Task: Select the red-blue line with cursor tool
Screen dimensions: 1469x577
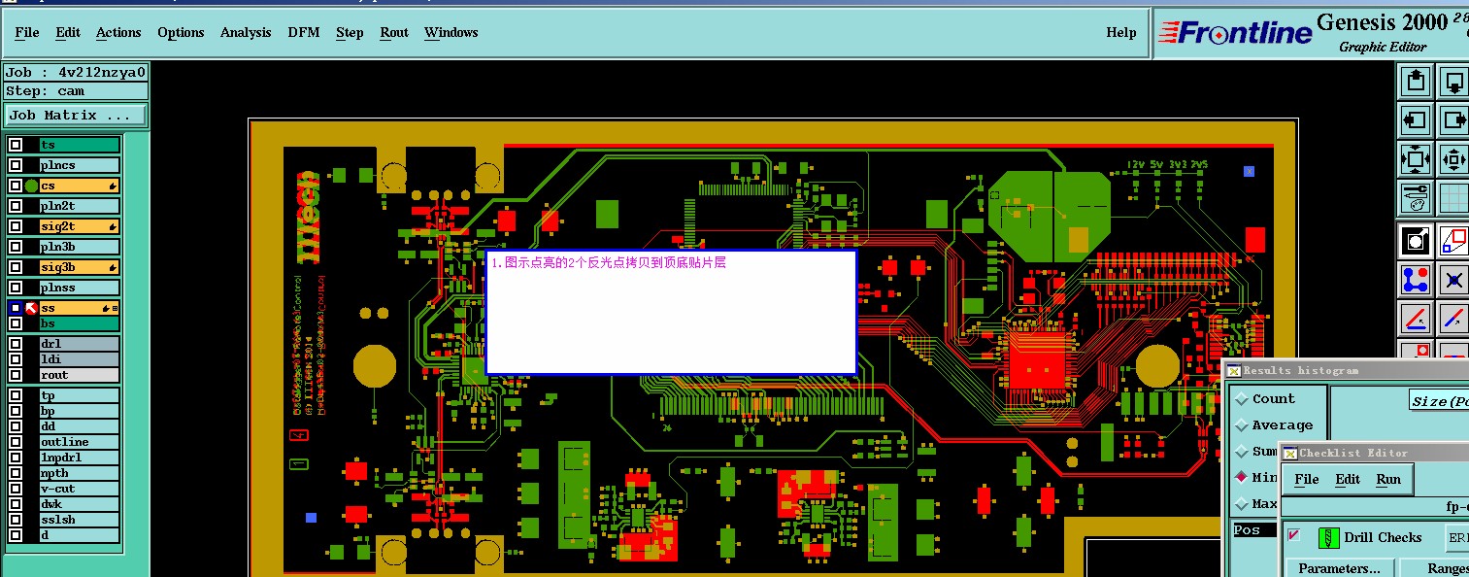Action: click(1416, 319)
